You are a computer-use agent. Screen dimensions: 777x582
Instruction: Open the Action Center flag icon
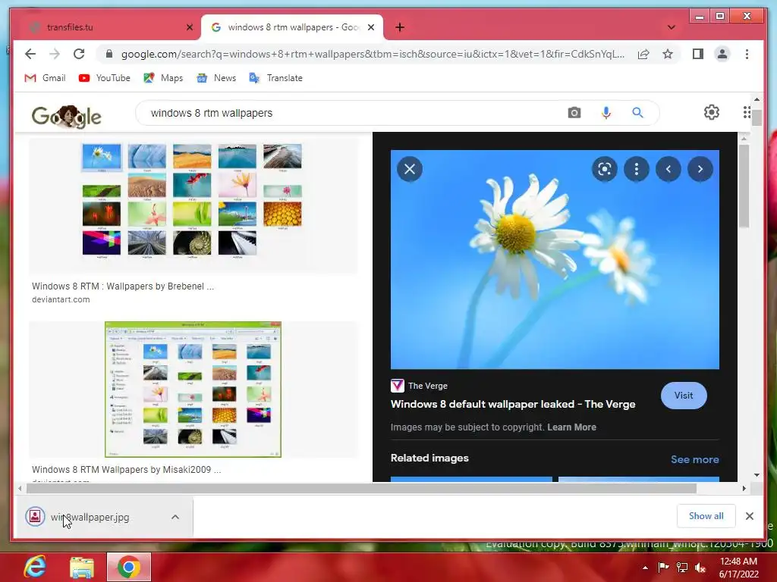(x=663, y=567)
